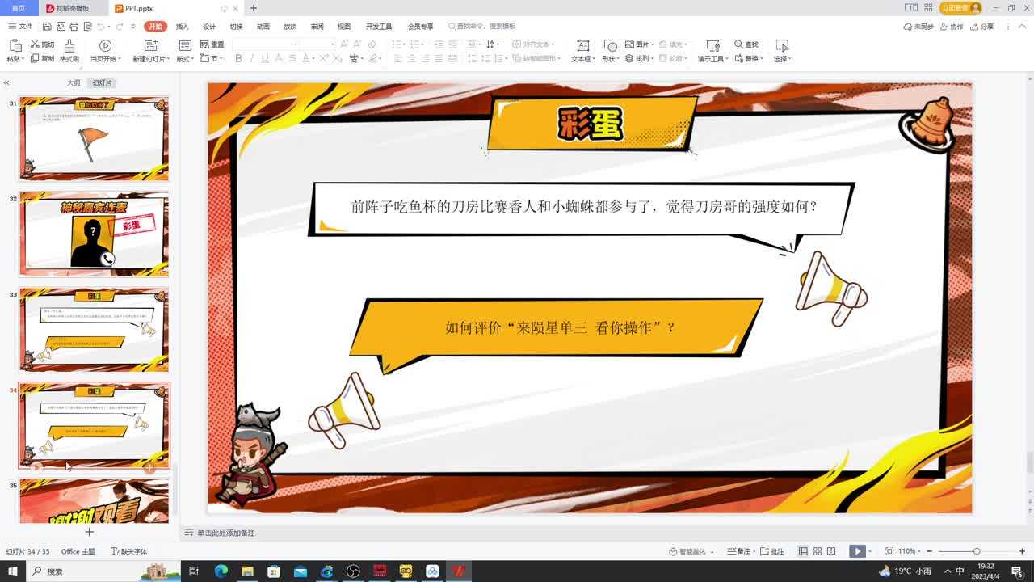Start slideshow from current slide (当页开始)
This screenshot has width=1034, height=582.
pos(104,52)
